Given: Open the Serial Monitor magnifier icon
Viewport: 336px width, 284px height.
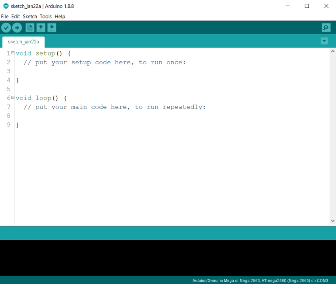Looking at the screenshot, I should point(326,28).
